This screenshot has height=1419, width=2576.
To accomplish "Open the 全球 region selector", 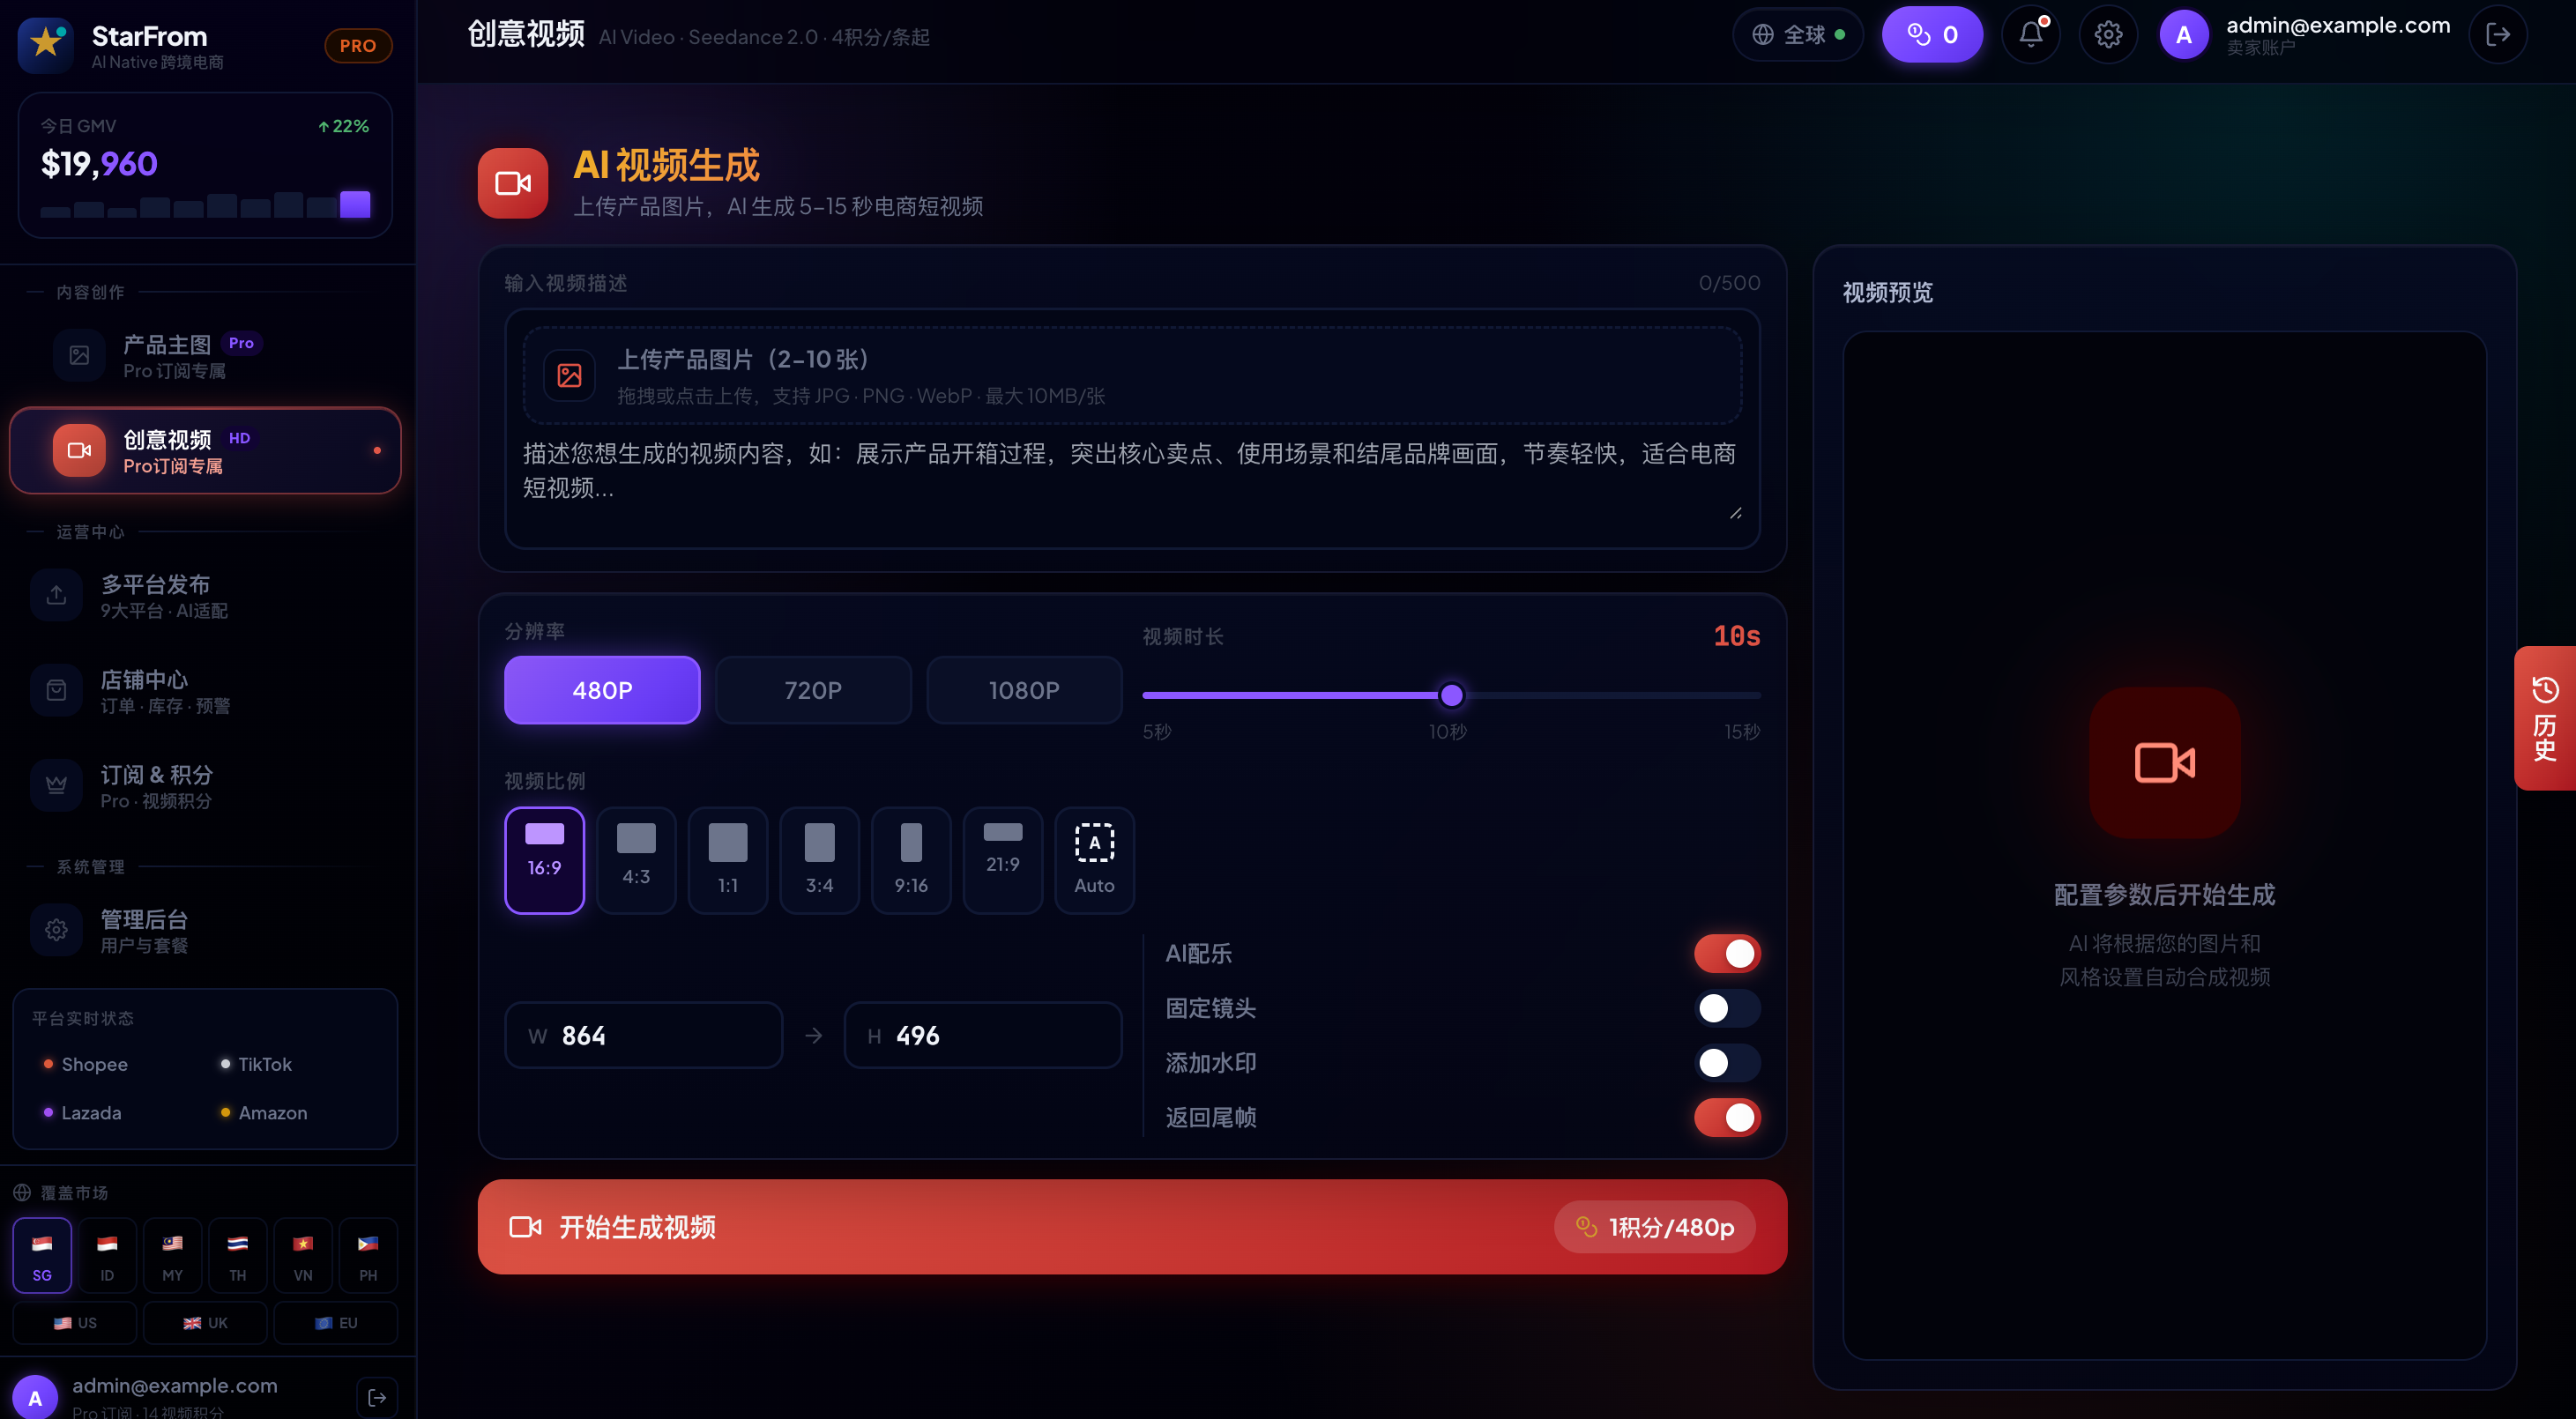I will click(1797, 35).
